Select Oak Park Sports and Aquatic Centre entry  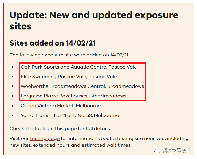(x=79, y=67)
